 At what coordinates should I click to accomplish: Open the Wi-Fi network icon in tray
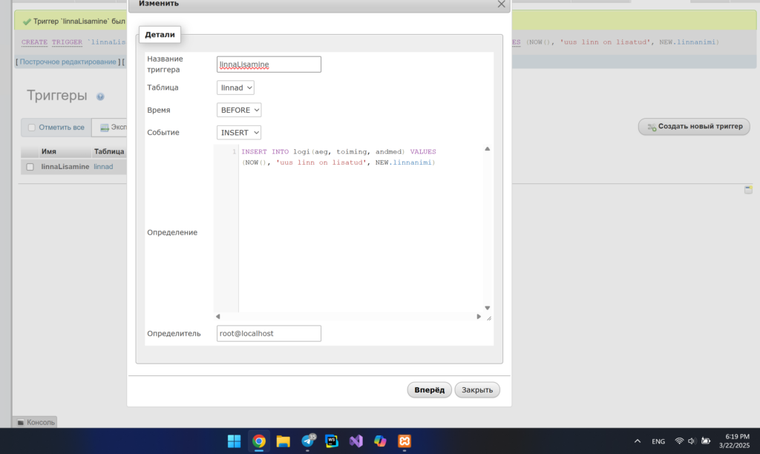(x=679, y=441)
